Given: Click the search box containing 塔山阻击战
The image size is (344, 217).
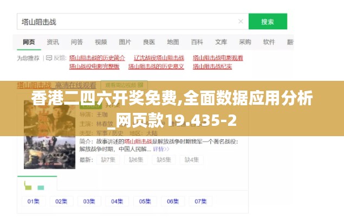Looking at the screenshot, I should 125,22.
